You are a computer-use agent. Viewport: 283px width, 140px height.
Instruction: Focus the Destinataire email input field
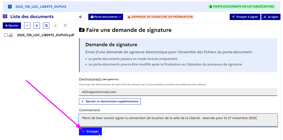pos(178,92)
